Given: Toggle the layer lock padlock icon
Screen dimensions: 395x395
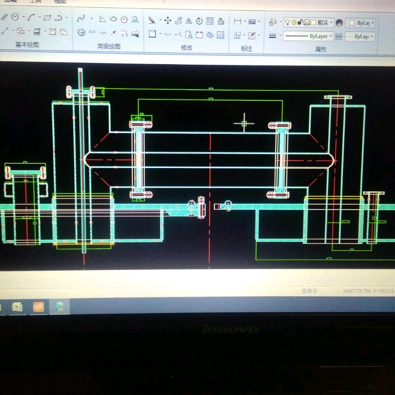Looking at the screenshot, I should click(x=300, y=22).
